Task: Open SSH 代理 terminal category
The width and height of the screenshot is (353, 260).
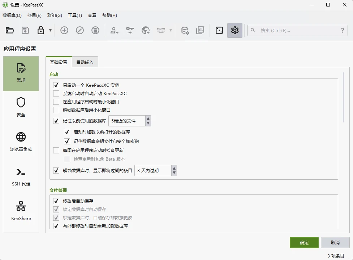Action: pyautogui.click(x=21, y=177)
